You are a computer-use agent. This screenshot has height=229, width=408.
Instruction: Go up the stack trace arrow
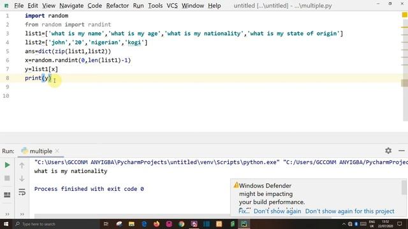click(22, 165)
